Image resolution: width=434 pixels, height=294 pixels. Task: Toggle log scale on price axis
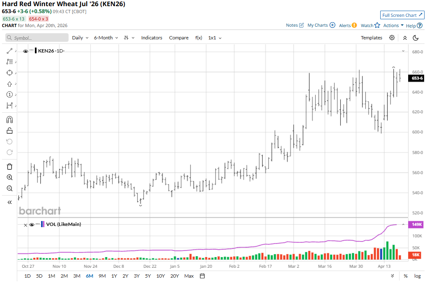tap(417, 276)
